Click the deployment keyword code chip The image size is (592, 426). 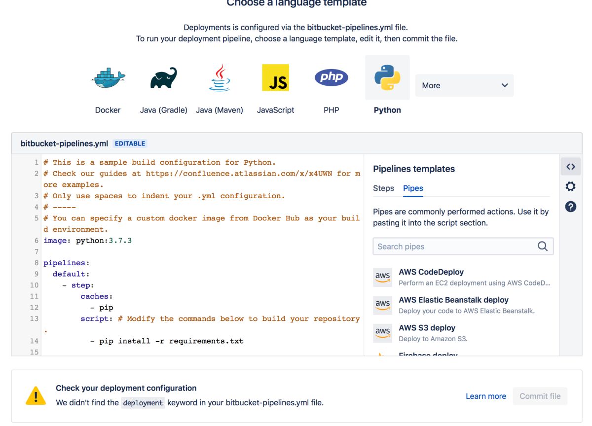tap(143, 403)
